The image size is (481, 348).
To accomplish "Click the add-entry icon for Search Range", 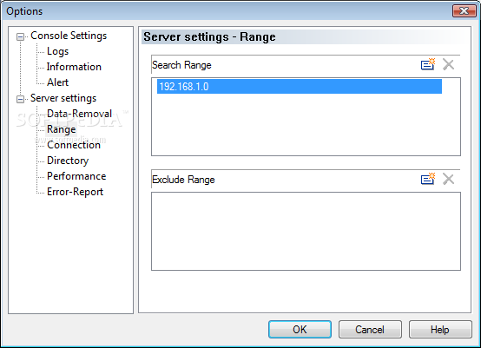I will (428, 64).
